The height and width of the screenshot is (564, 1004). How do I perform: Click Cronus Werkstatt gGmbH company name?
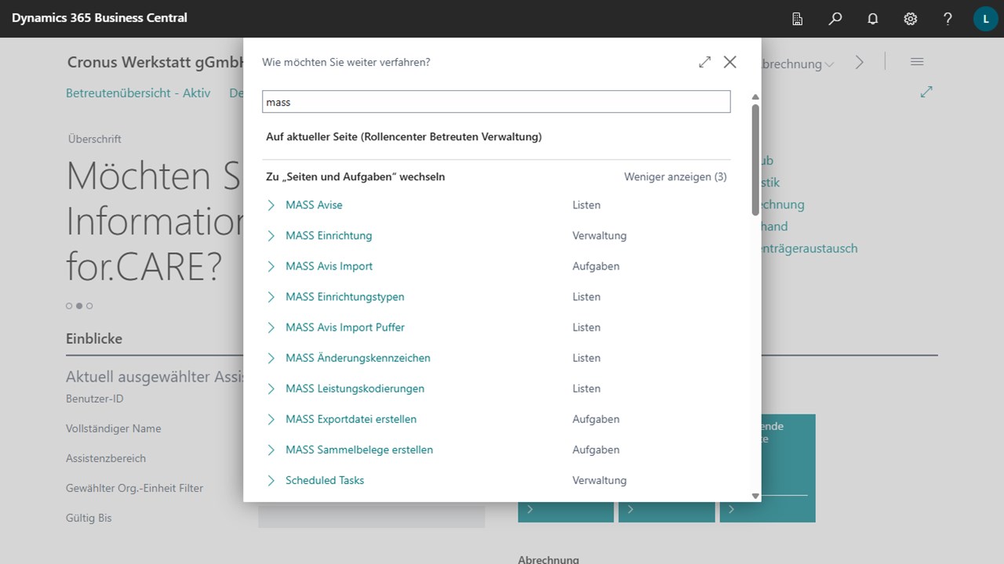(x=155, y=62)
